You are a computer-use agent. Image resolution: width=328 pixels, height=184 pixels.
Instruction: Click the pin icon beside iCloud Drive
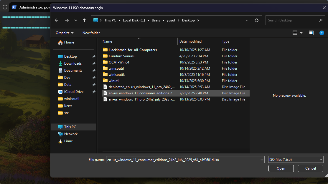coord(94,92)
